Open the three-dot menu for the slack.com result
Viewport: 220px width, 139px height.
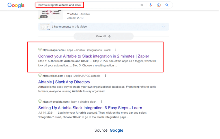[105, 76]
